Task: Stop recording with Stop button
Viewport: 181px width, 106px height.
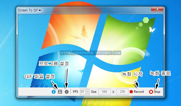Action: click(x=155, y=92)
